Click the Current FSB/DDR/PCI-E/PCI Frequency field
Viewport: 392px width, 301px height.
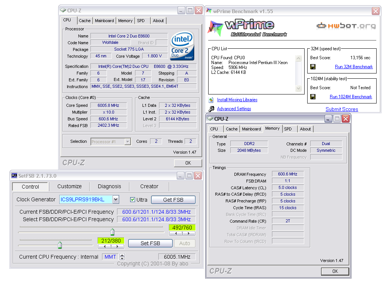point(156,212)
